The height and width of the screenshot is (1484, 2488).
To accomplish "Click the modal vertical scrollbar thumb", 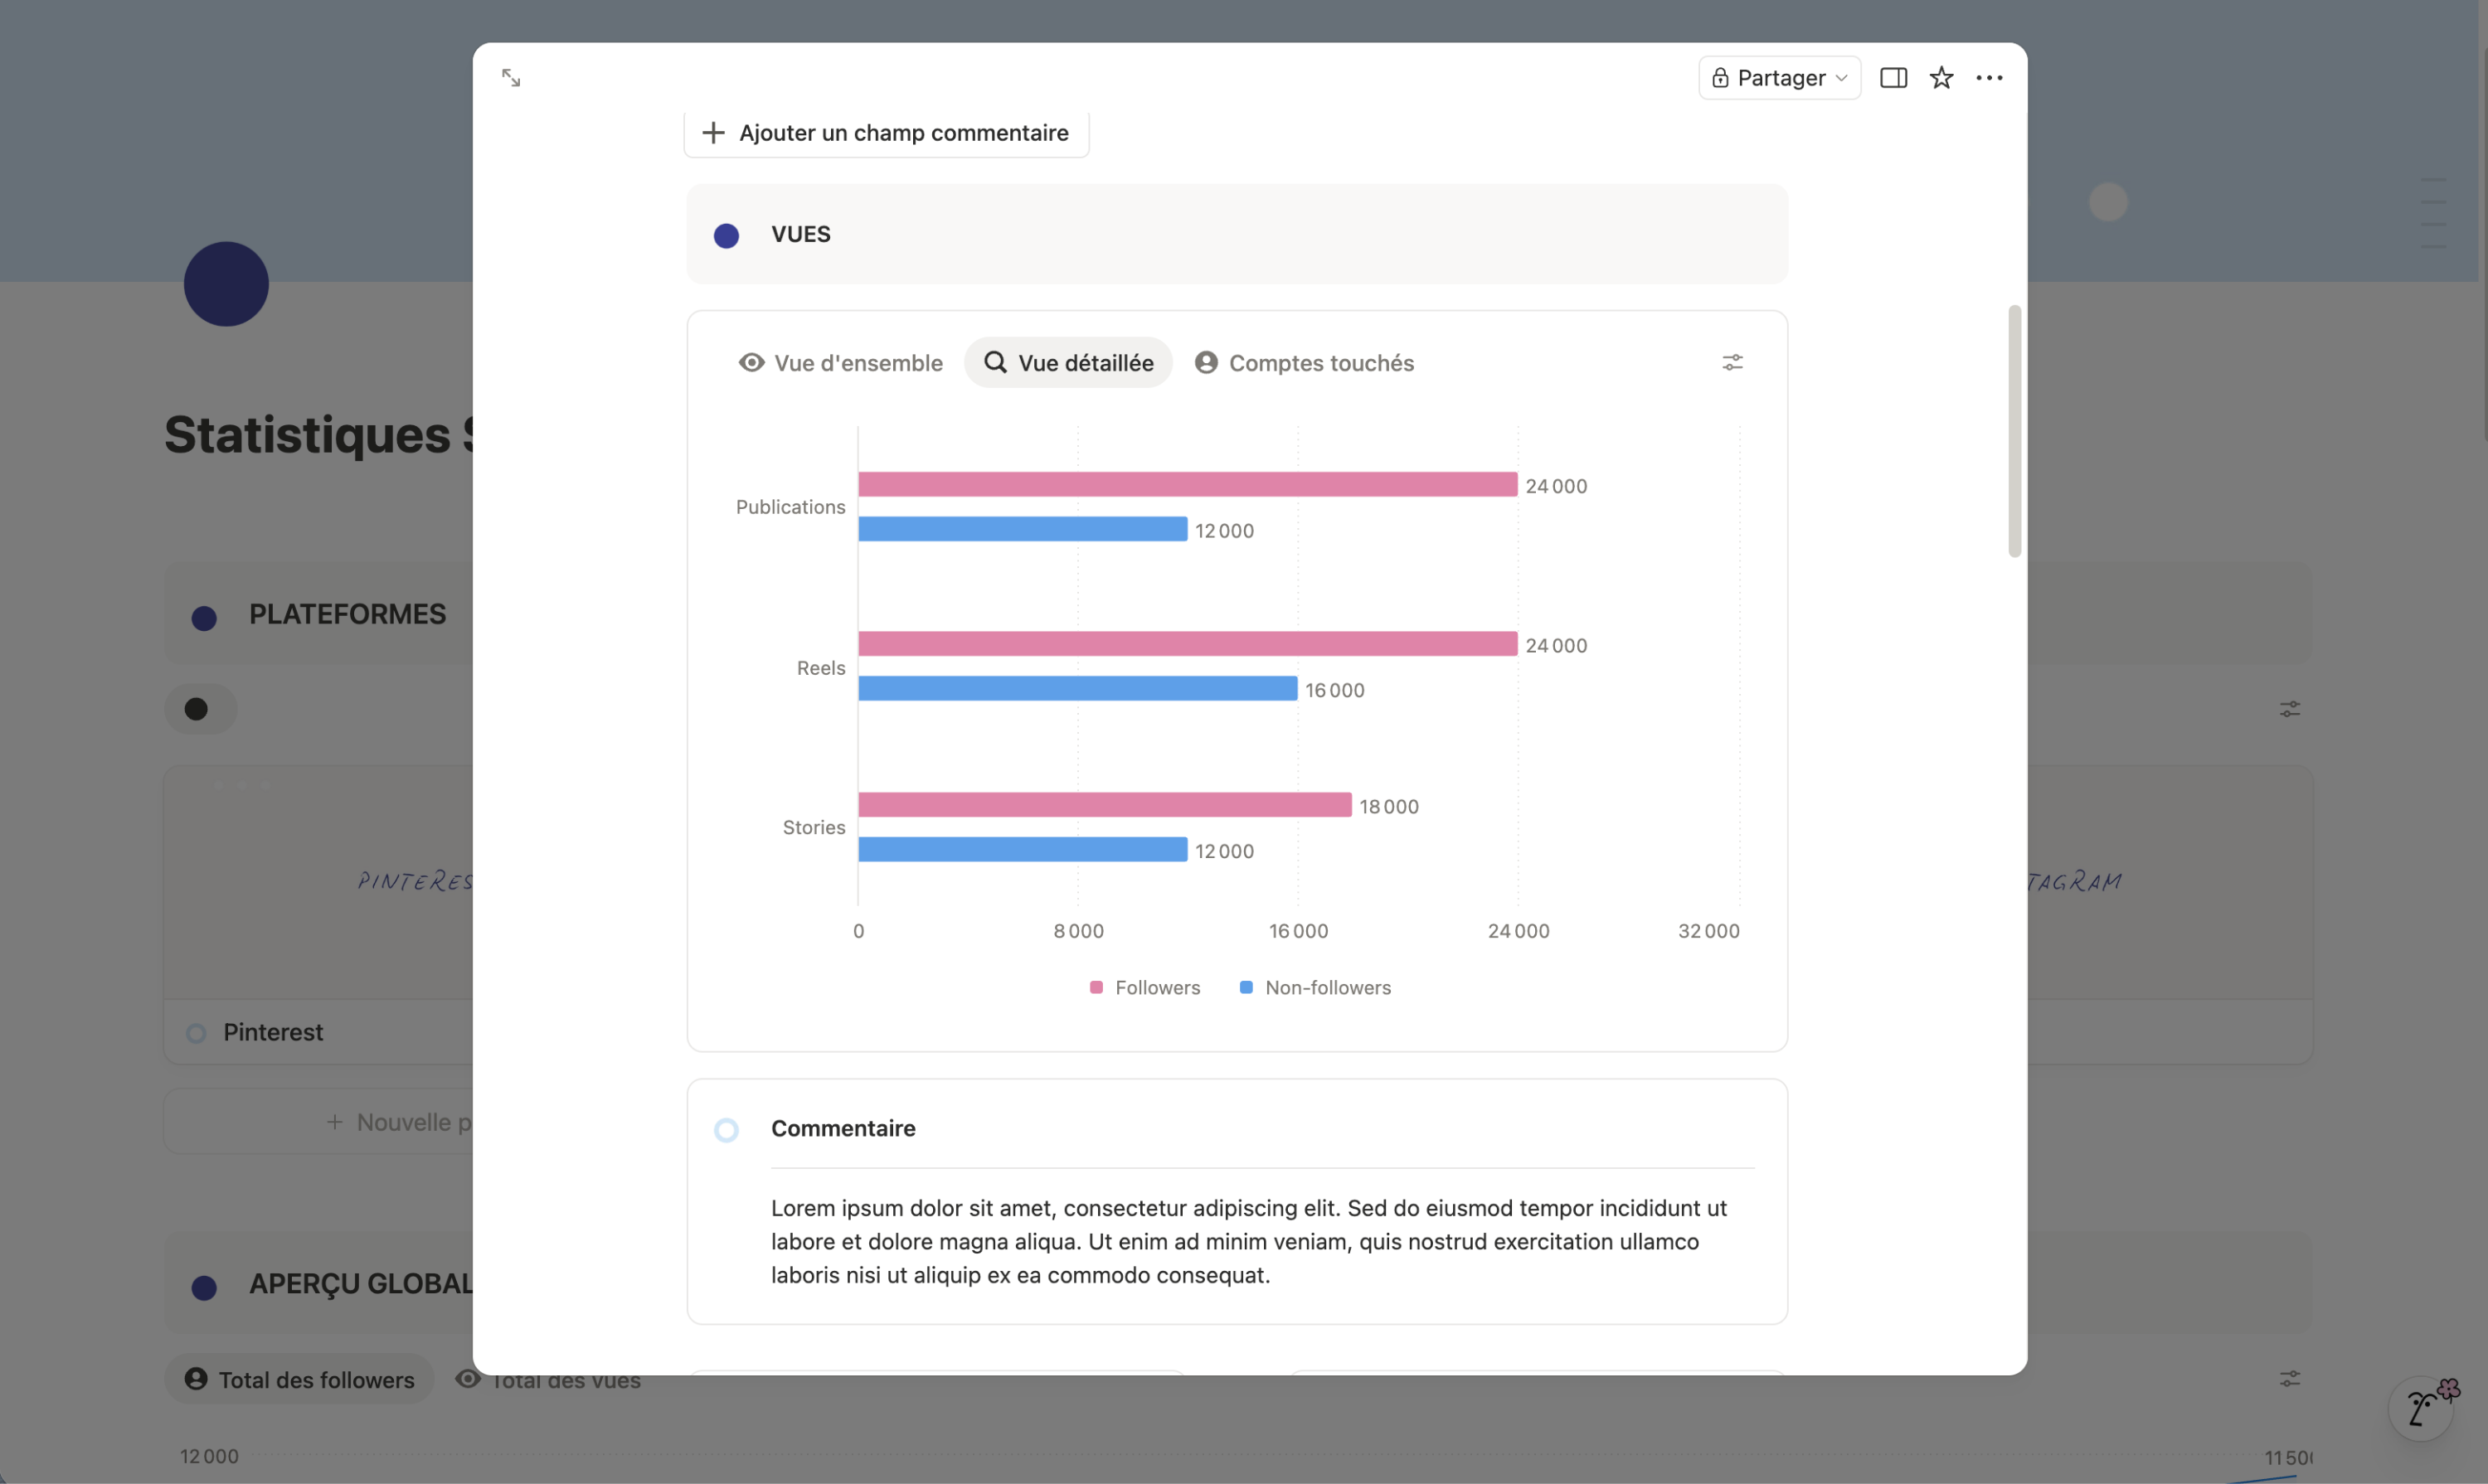I will pos(2014,431).
